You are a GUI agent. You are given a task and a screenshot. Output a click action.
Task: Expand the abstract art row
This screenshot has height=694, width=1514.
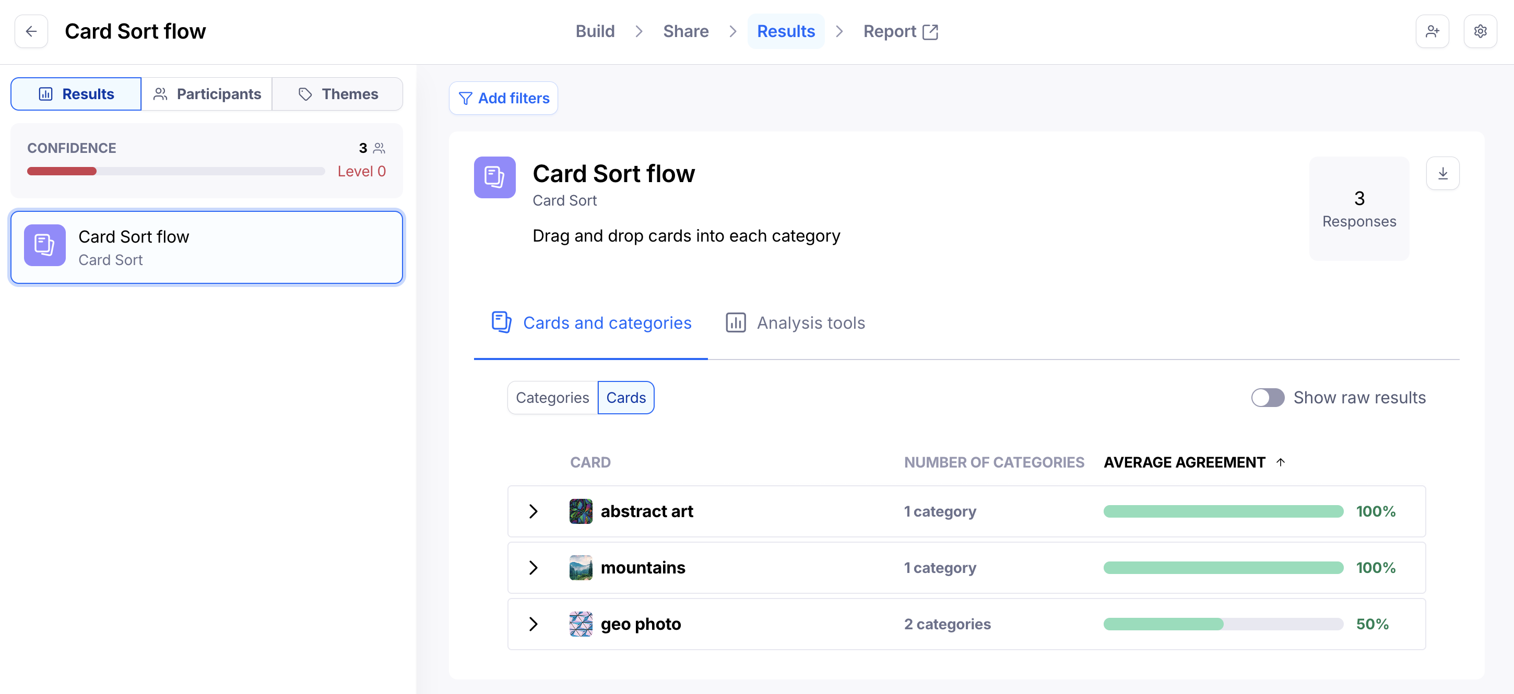[533, 511]
